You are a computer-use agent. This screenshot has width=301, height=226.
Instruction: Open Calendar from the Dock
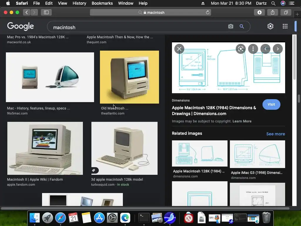click(73, 218)
